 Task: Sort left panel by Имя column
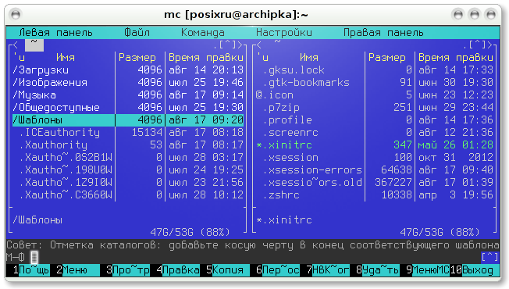click(66, 58)
